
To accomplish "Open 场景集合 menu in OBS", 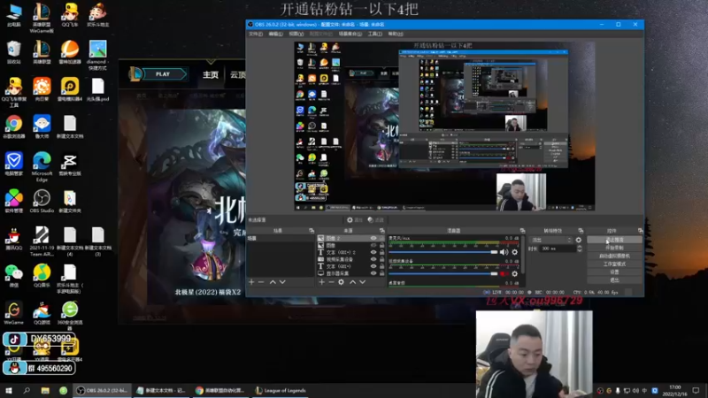I will [x=350, y=34].
